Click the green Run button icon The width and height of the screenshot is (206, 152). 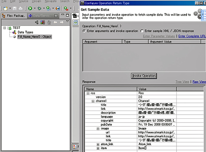(x=30, y=8)
